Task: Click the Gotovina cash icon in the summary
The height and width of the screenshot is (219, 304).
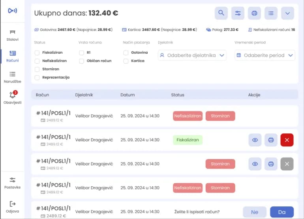Action: click(x=36, y=30)
